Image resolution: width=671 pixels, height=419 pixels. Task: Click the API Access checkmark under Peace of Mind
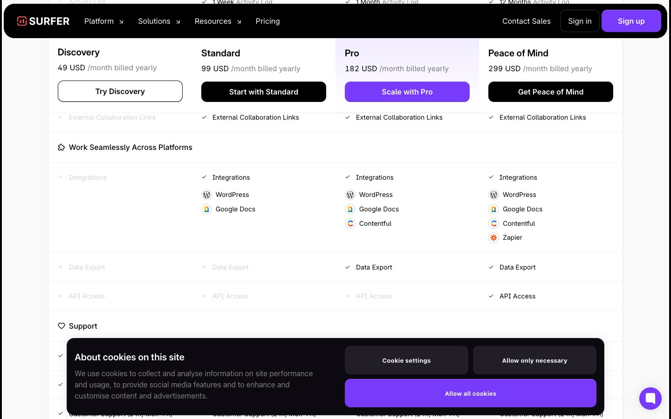pyautogui.click(x=491, y=296)
